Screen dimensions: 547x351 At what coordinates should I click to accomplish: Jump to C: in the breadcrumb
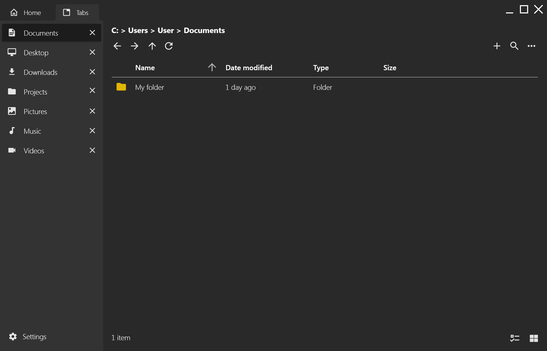click(115, 30)
